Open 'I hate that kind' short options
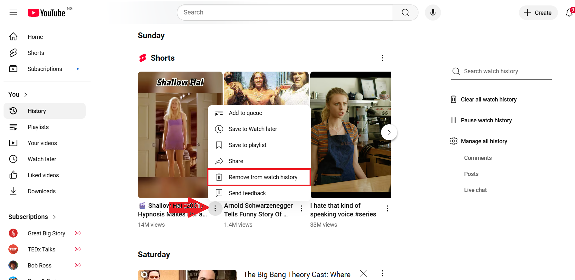The width and height of the screenshot is (575, 280). point(388,208)
